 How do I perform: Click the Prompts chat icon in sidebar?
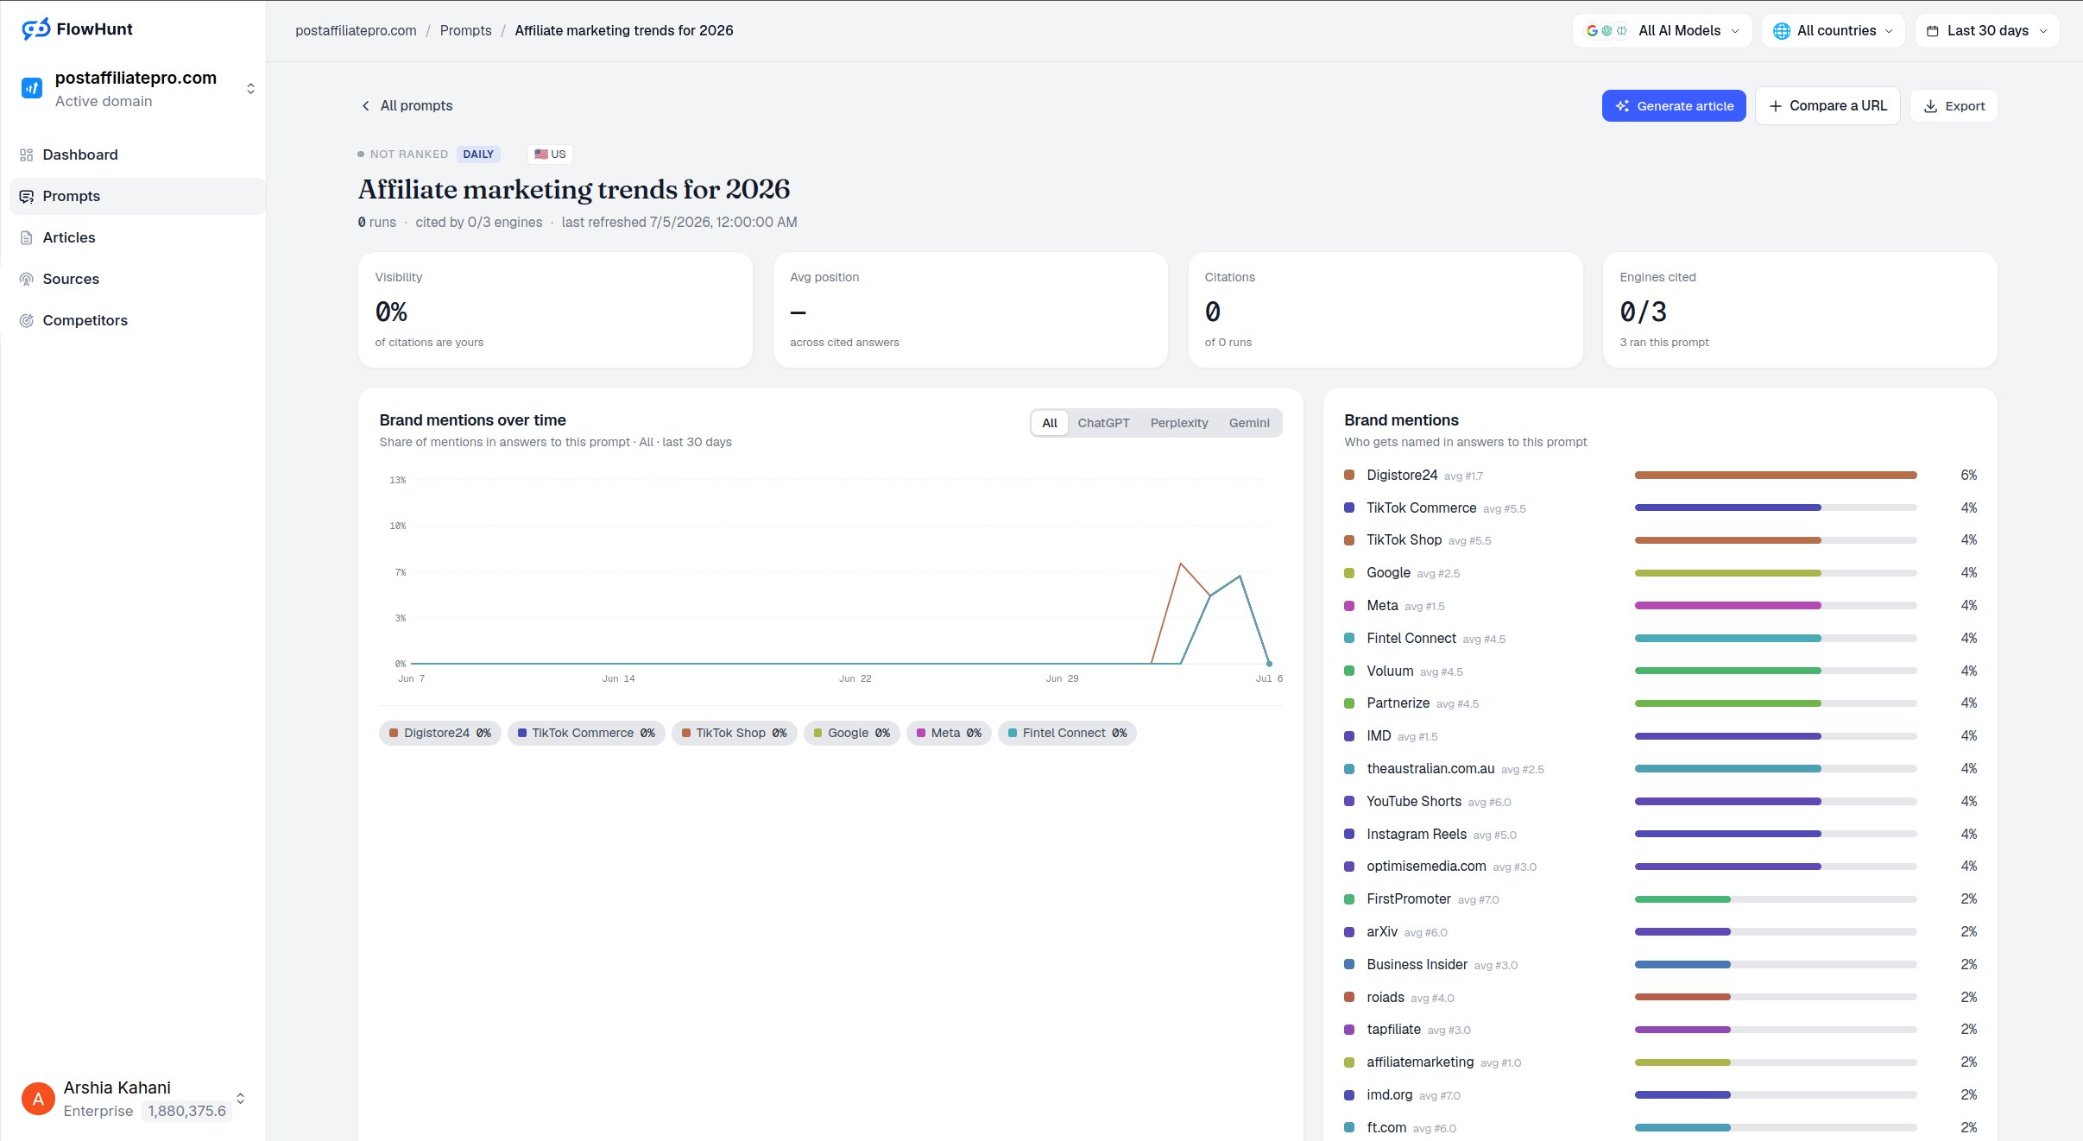(x=27, y=196)
